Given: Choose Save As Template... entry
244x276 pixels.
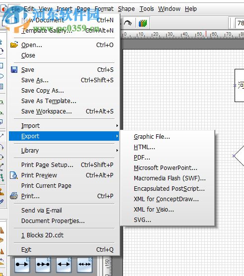Looking at the screenshot, I should [64, 101].
